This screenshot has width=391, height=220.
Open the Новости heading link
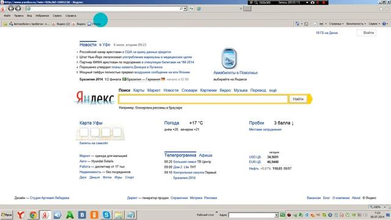coord(88,45)
